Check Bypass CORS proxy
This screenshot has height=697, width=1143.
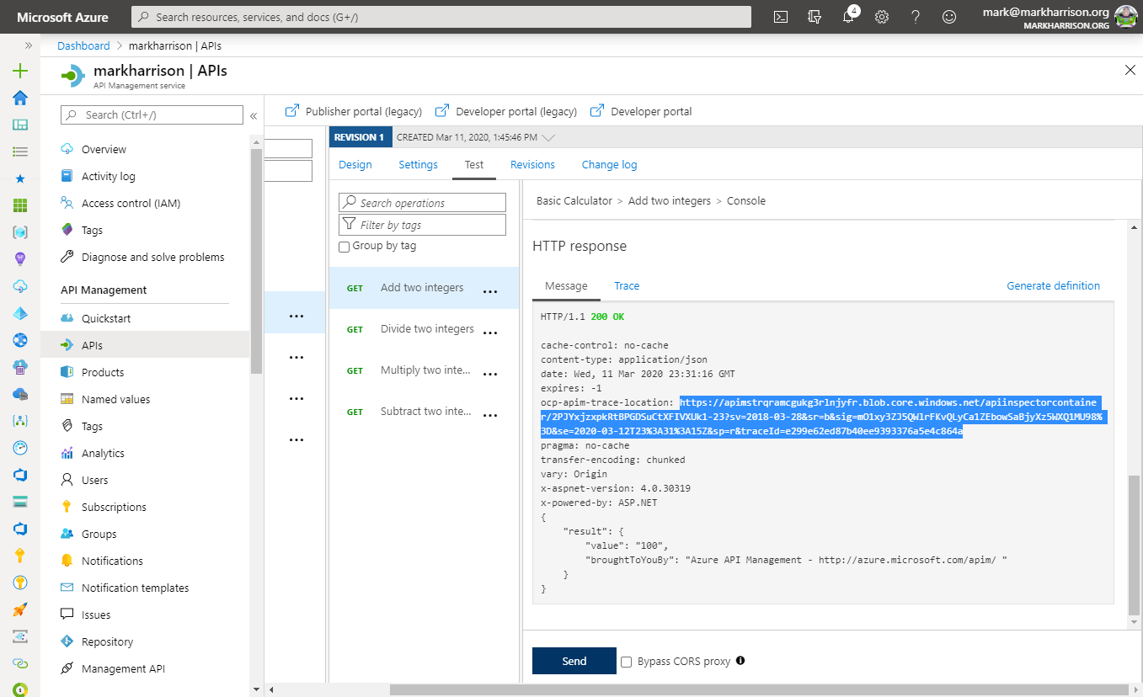(x=625, y=662)
